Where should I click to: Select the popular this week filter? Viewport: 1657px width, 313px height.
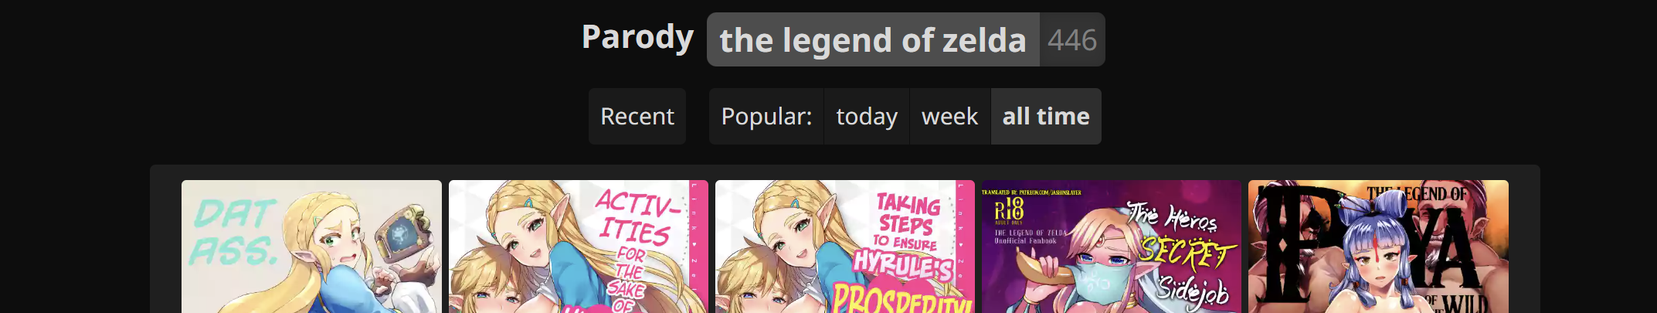point(949,116)
